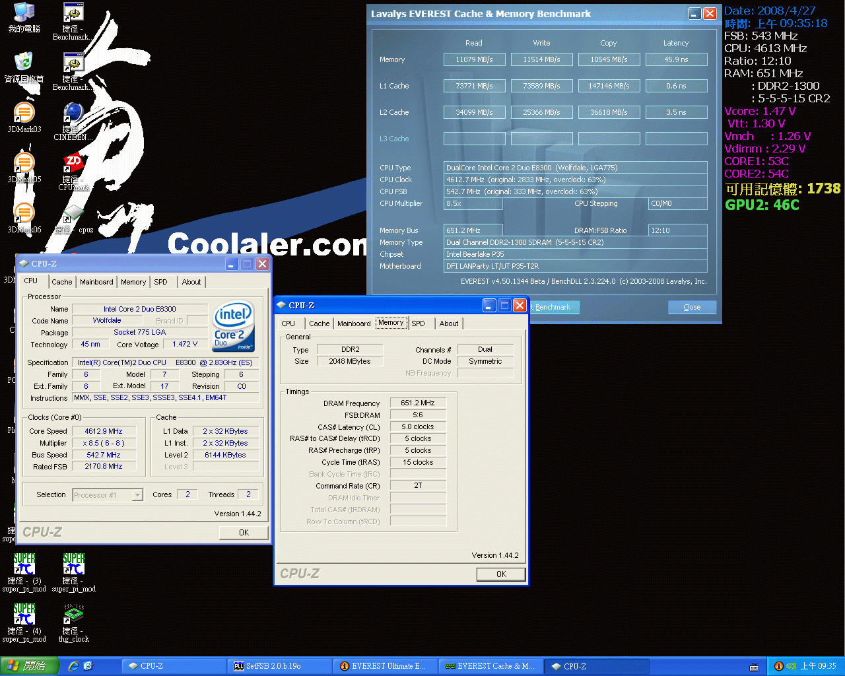845x676 pixels.
Task: Click the L3 Cache label in EVEREST
Action: point(394,139)
